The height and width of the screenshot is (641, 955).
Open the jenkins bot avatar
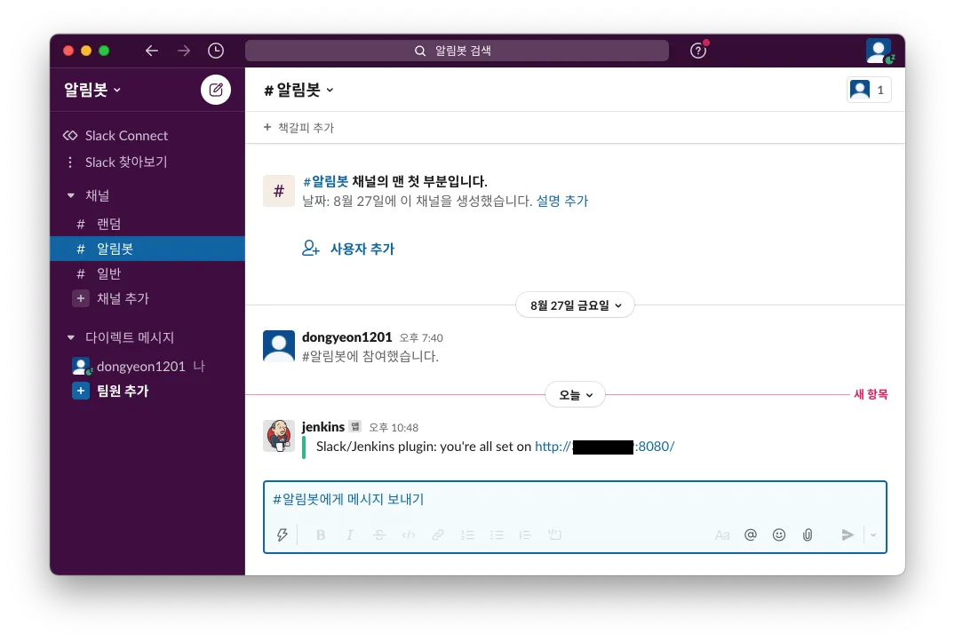[x=279, y=436]
